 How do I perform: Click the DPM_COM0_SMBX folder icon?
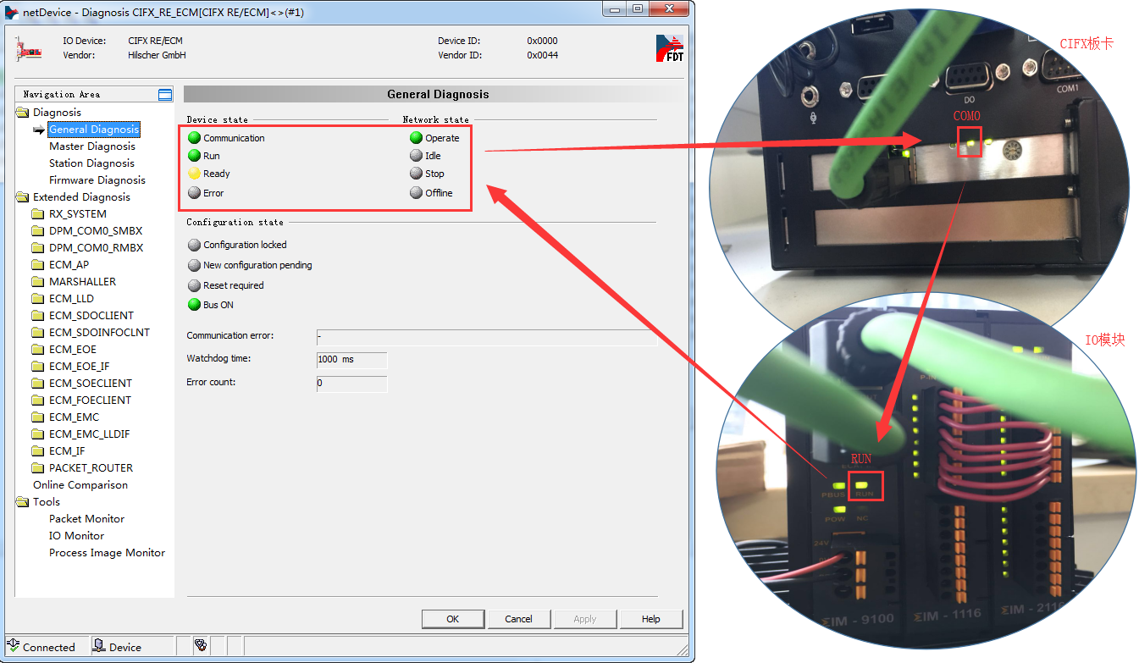pyautogui.click(x=37, y=231)
